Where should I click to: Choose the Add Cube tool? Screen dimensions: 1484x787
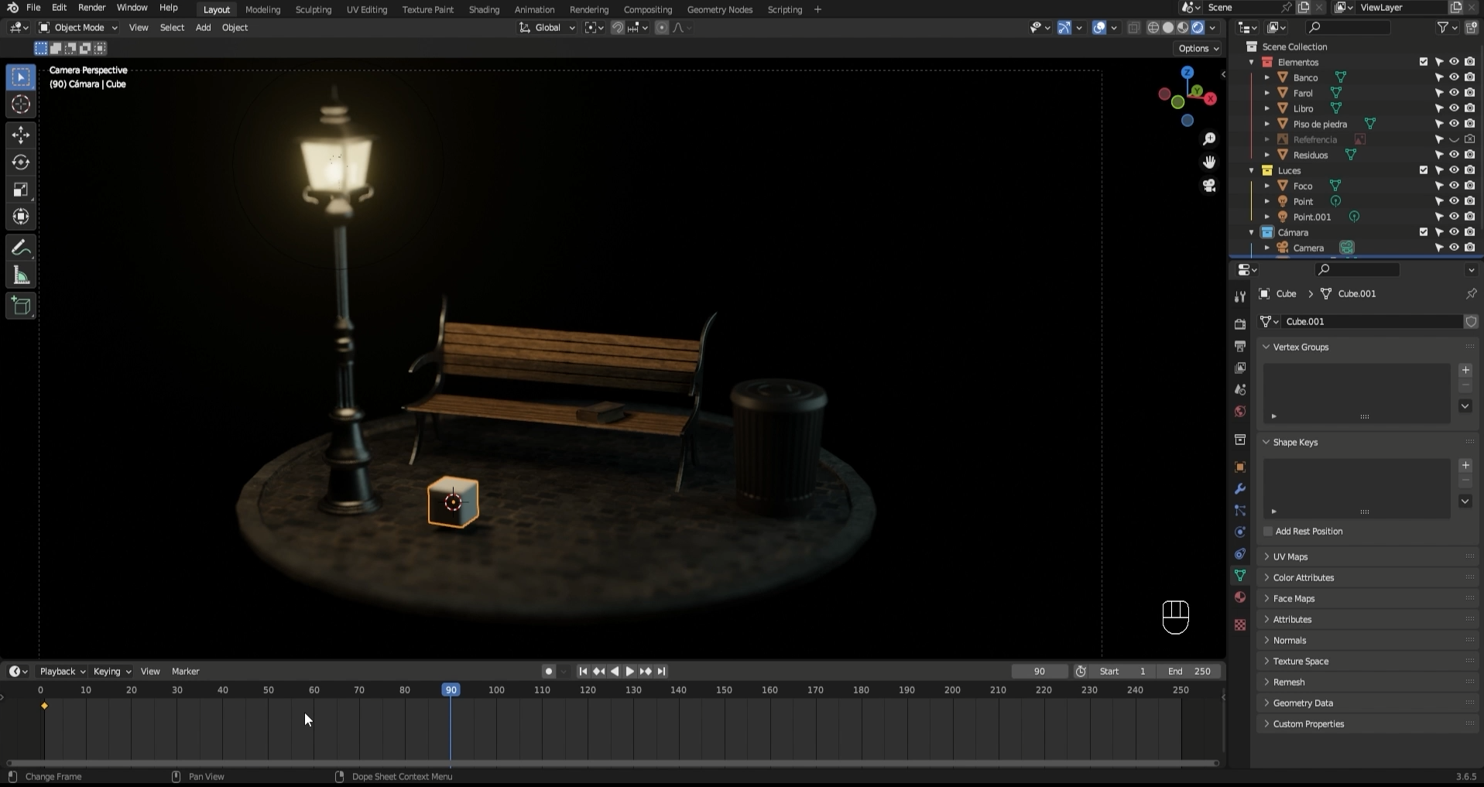21,306
